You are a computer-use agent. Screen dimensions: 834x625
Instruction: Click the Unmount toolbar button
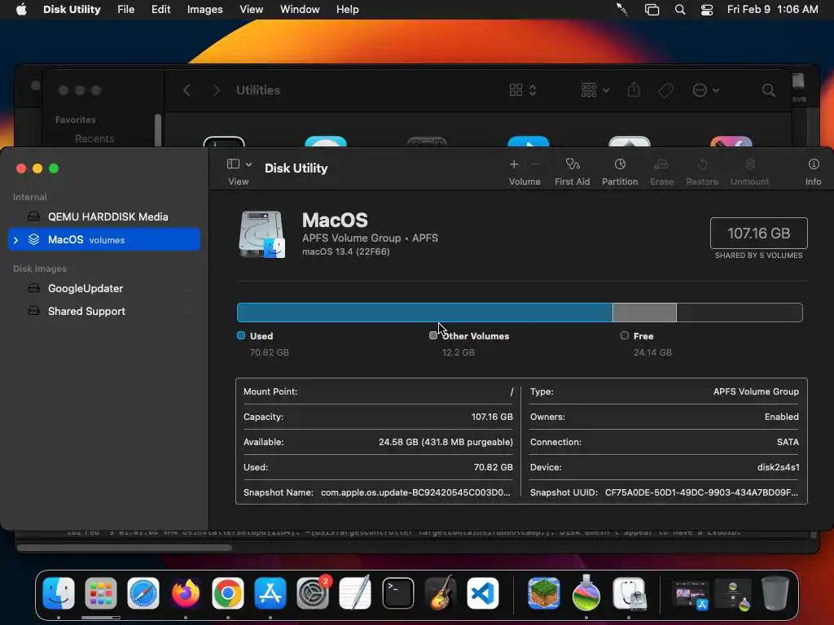749,172
